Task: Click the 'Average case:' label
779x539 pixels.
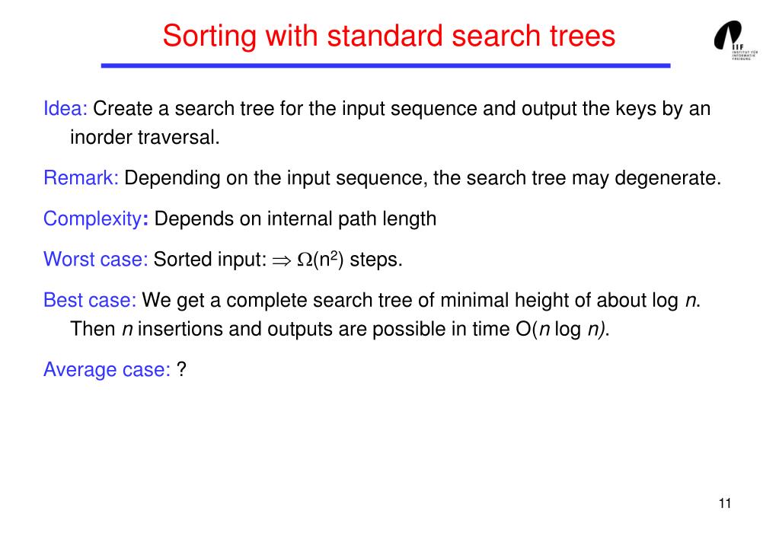Action: (107, 370)
